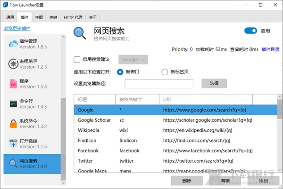Image resolution: width=283 pixels, height=189 pixels.
Task: Select the 新标签页 radio button
Action: coord(165,72)
